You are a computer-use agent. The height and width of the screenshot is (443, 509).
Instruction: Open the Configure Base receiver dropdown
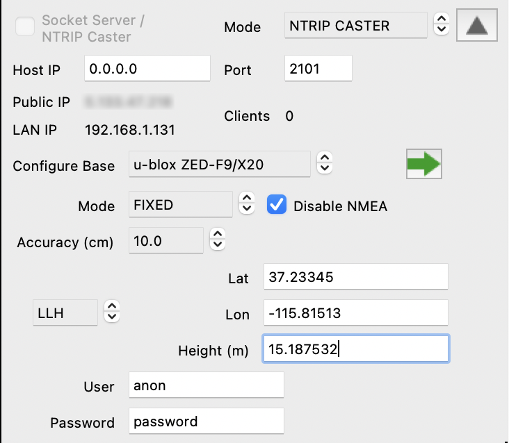[220, 165]
